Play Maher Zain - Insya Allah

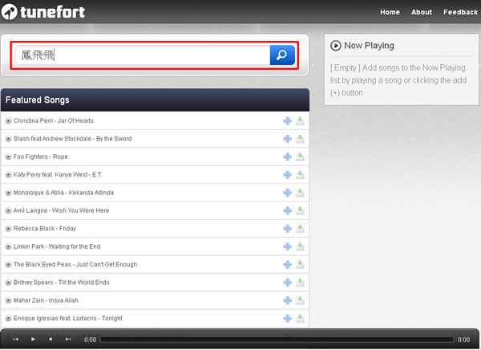pyautogui.click(x=8, y=300)
